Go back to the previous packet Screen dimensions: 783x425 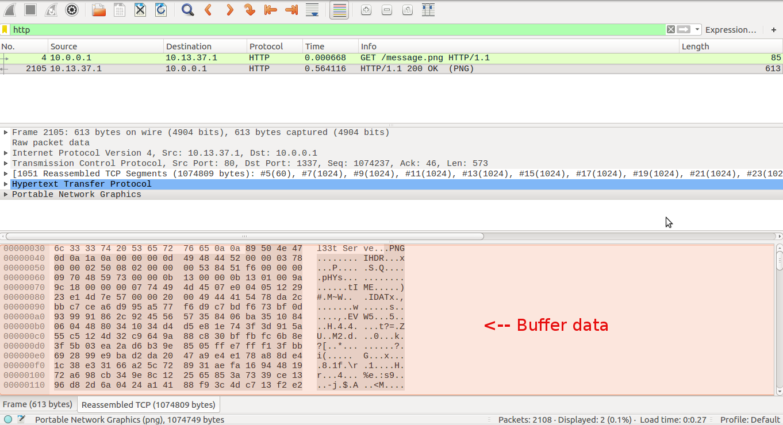208,9
